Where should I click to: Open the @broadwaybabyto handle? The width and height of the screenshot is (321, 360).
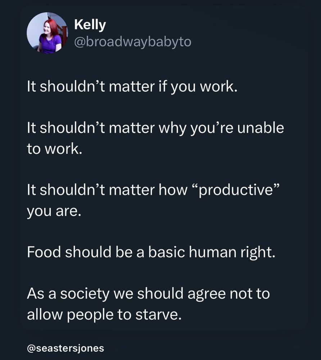tap(133, 42)
